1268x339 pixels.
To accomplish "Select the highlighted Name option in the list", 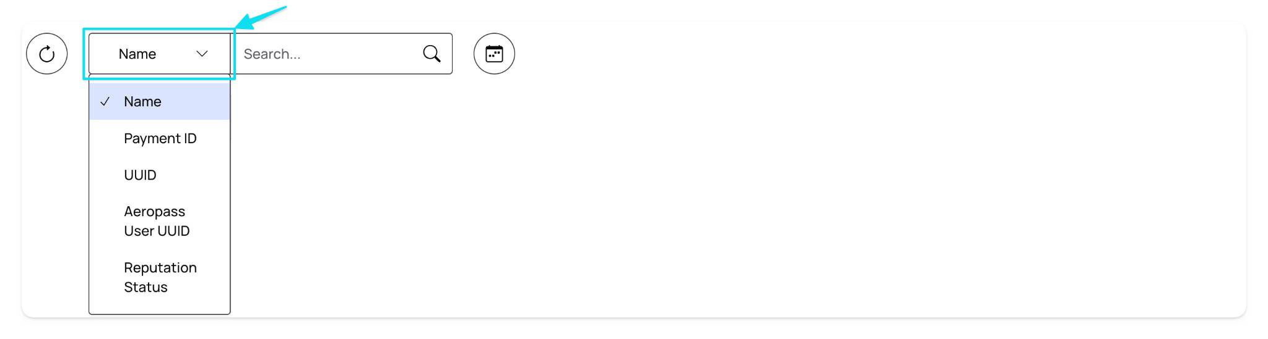I will coord(160,101).
